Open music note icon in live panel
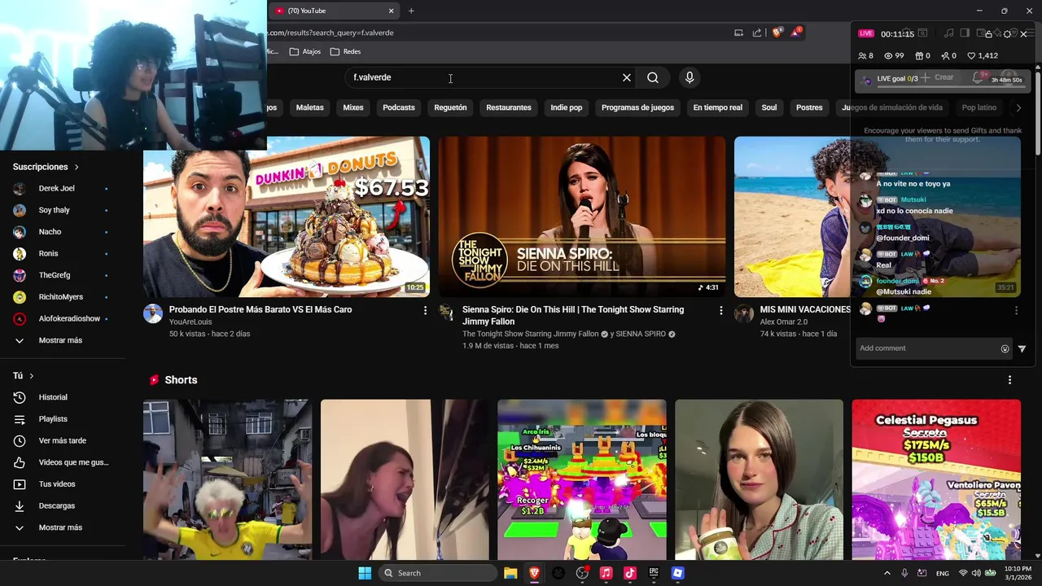 (949, 33)
